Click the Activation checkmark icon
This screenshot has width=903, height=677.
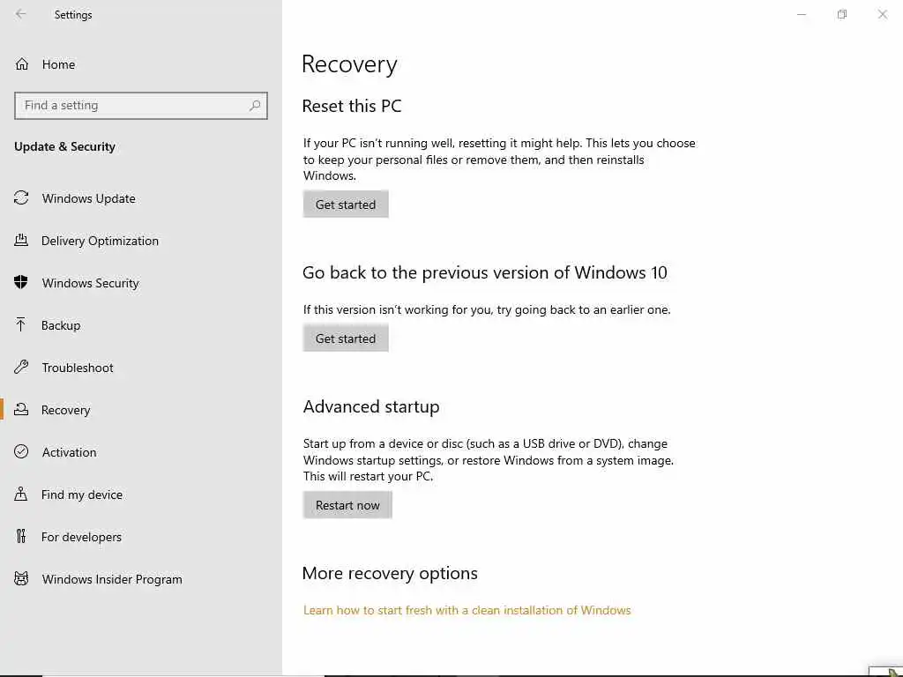pos(22,452)
